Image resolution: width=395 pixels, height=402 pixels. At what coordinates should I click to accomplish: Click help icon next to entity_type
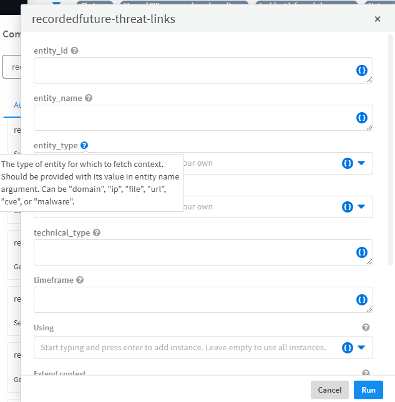(84, 145)
